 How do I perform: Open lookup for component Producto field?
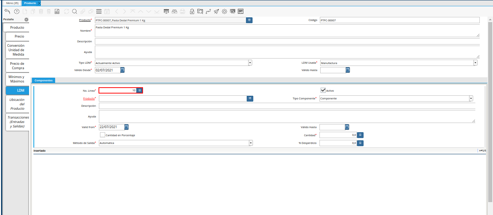(x=250, y=98)
